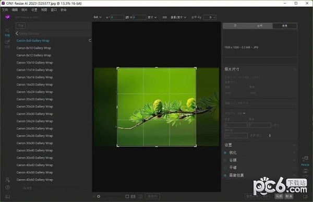Open the 照片 menu
The height and width of the screenshot is (202, 313).
(25, 10)
